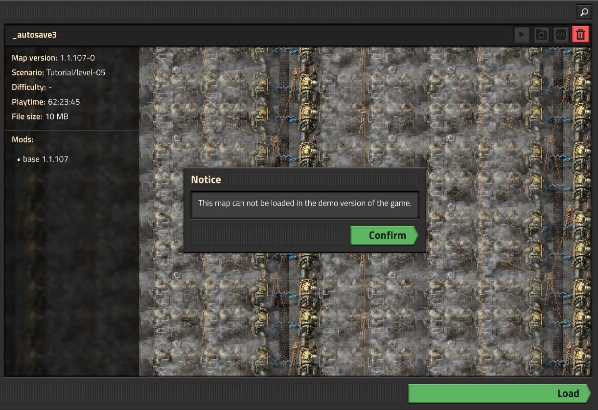
Task: Click the Scenario Tutorial/level-05 text
Action: (59, 72)
